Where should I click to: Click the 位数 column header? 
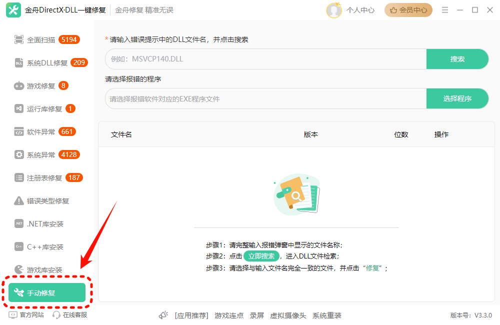tap(401, 134)
